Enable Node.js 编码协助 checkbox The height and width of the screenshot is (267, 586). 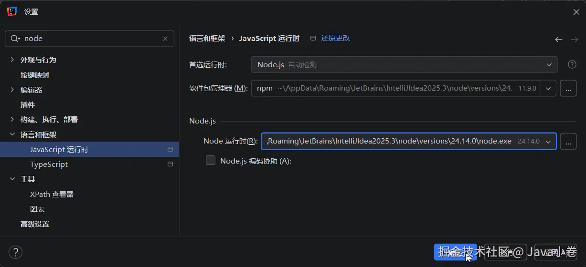211,161
